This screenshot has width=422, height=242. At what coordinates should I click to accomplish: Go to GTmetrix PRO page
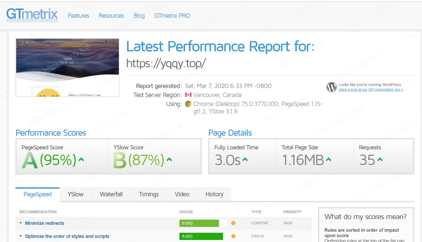pos(172,16)
